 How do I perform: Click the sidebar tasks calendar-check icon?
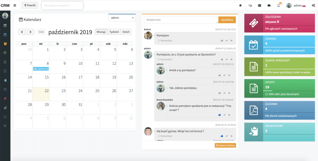tap(5, 35)
